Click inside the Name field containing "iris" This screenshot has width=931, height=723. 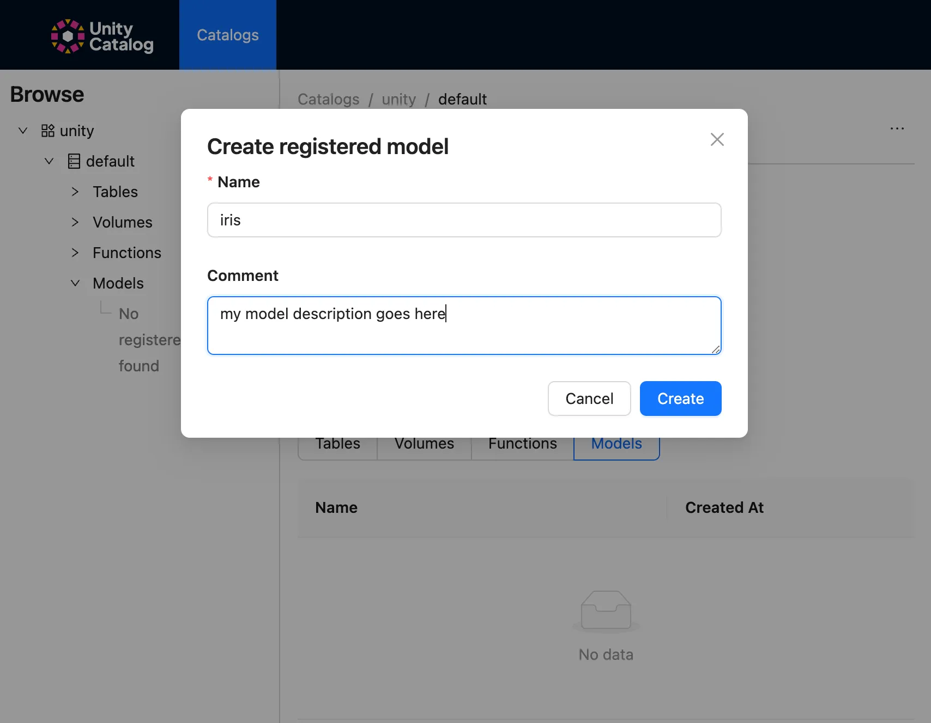464,220
